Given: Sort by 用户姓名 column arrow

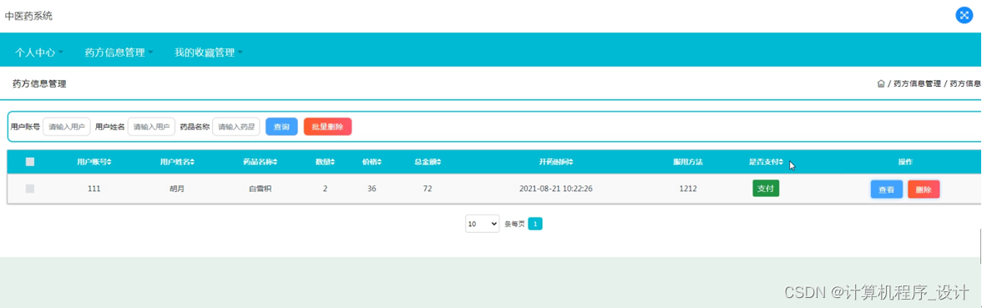Looking at the screenshot, I should (x=192, y=162).
